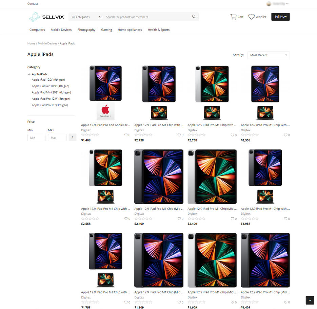Click the star rating of the $1,409 iPad
This screenshot has width=317, height=309.
[250, 302]
